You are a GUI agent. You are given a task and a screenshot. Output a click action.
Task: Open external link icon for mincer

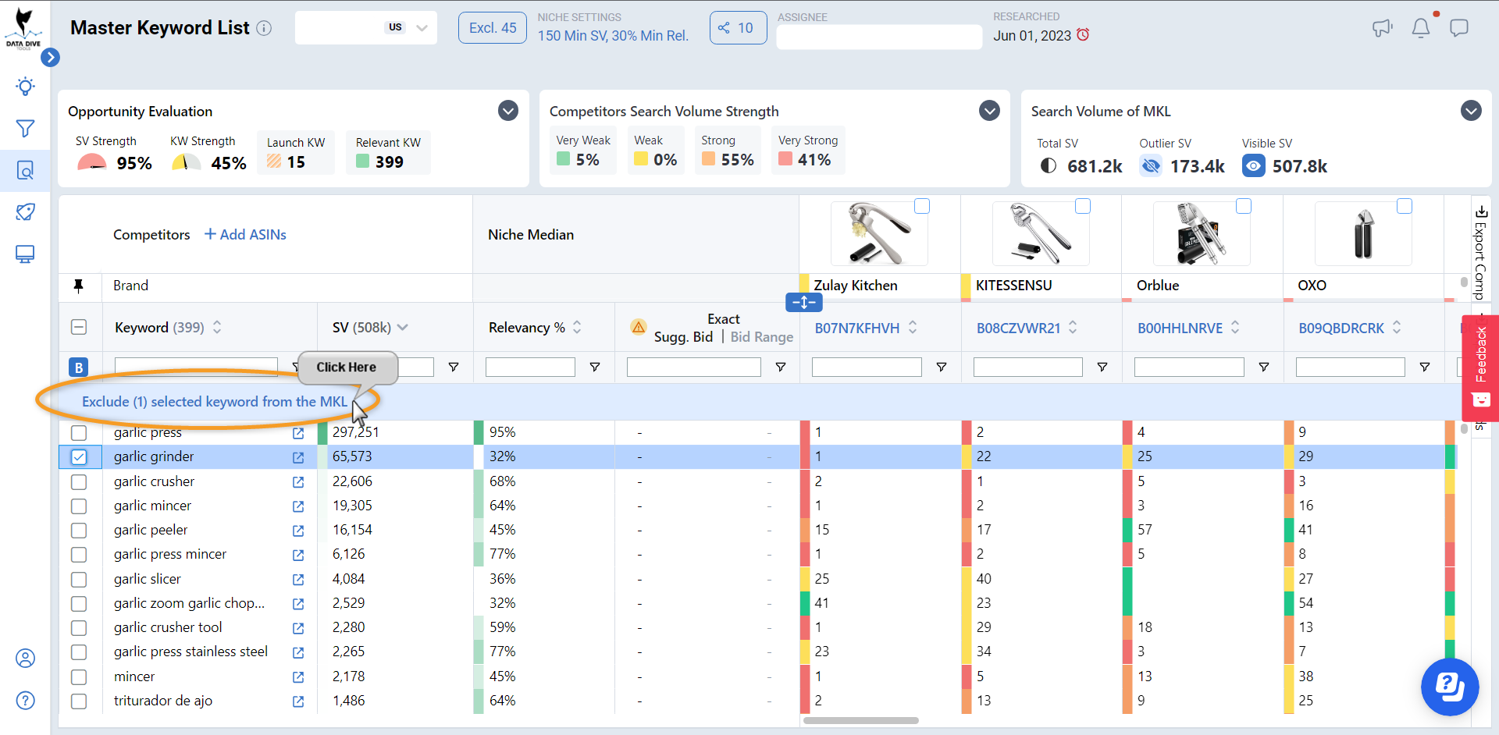coord(298,677)
